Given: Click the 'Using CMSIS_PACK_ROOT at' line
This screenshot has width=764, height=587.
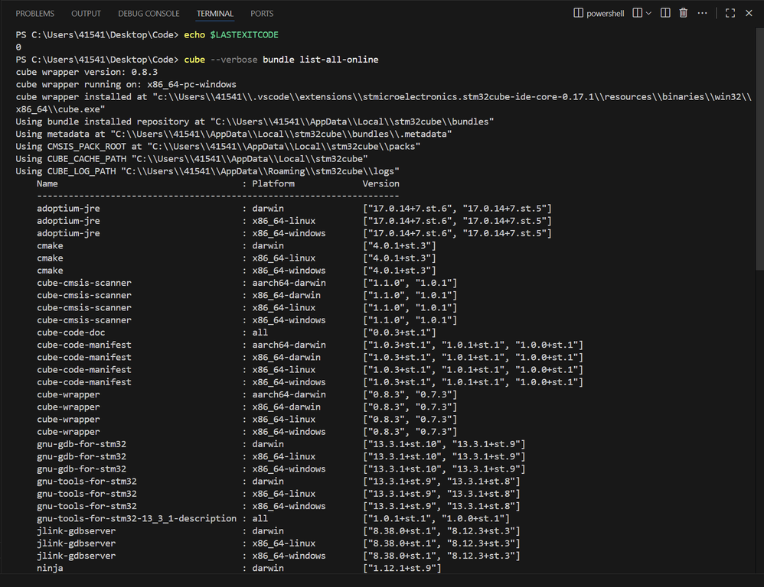Looking at the screenshot, I should pos(218,147).
